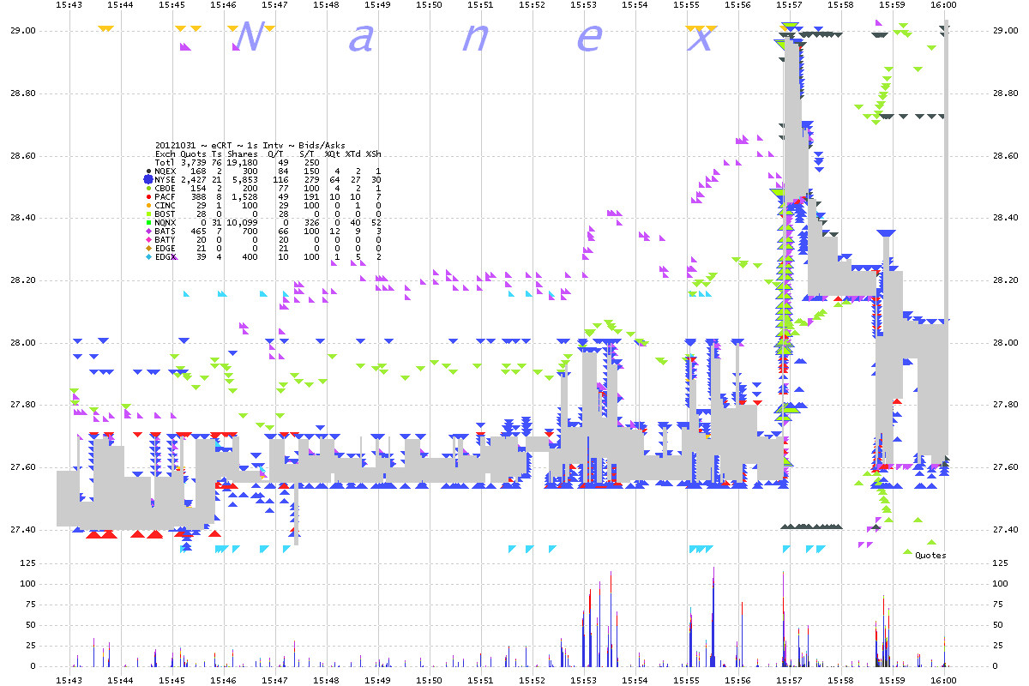1029x686 pixels.
Task: Click the orange CINC legend dot
Action: click(x=149, y=205)
